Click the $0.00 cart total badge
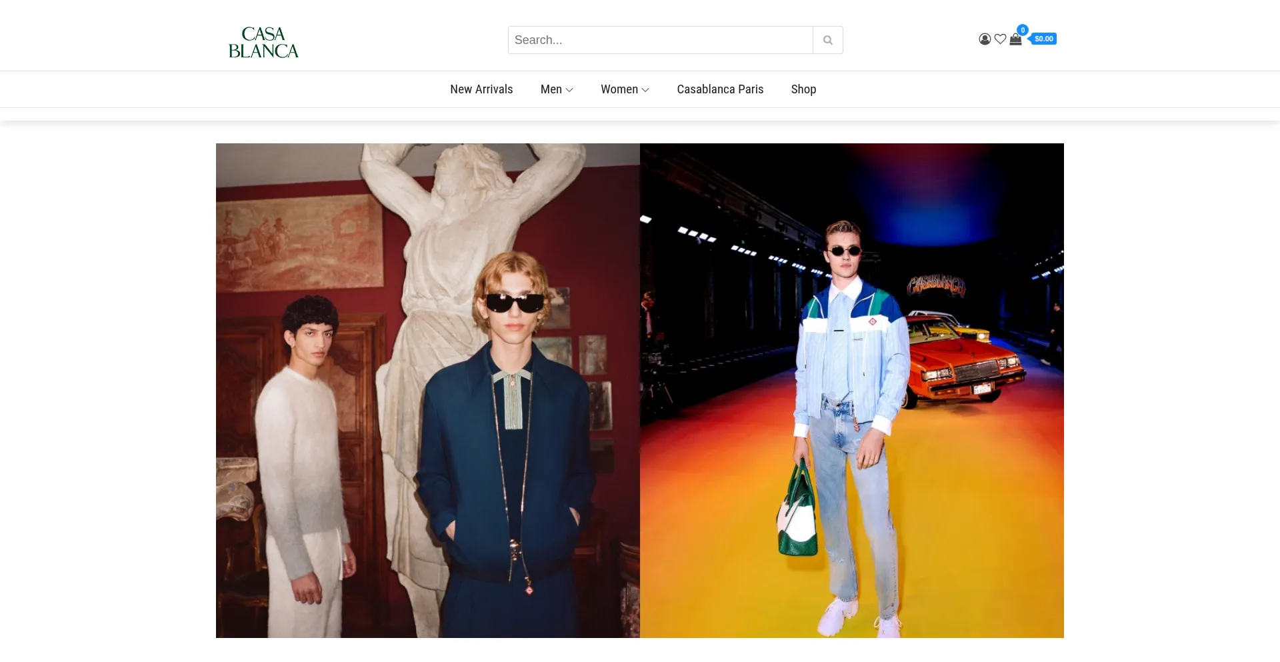The width and height of the screenshot is (1280, 662). point(1044,39)
